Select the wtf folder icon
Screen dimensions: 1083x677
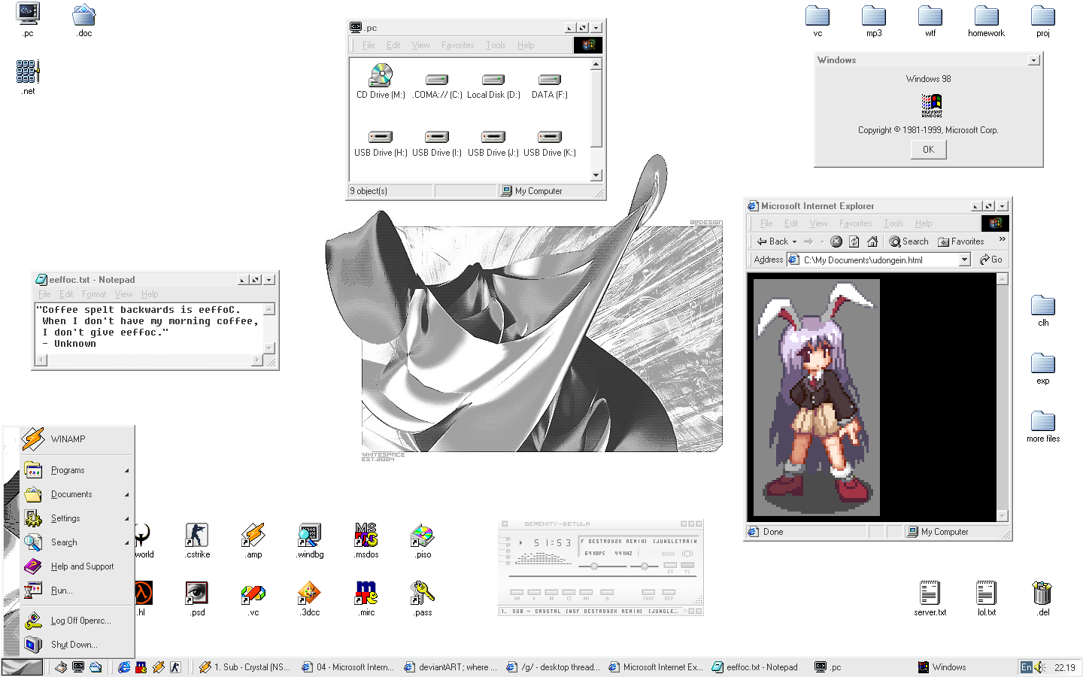(930, 21)
